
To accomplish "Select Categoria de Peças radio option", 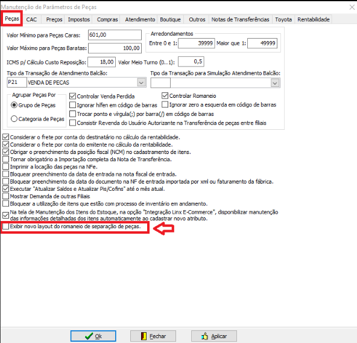I will [x=14, y=119].
